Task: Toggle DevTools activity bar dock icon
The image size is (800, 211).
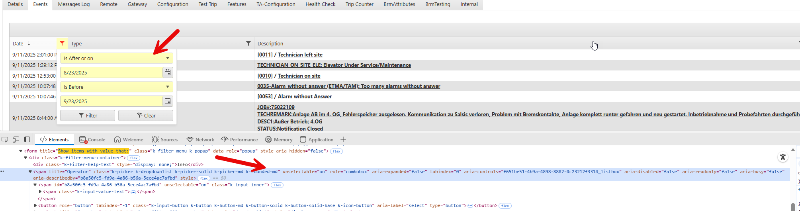Action: [x=27, y=139]
